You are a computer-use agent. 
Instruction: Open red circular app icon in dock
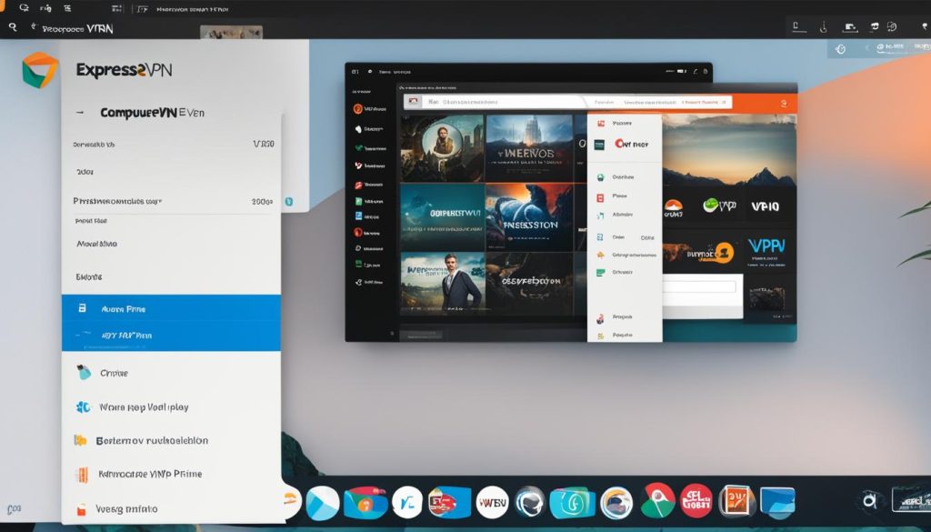(696, 500)
